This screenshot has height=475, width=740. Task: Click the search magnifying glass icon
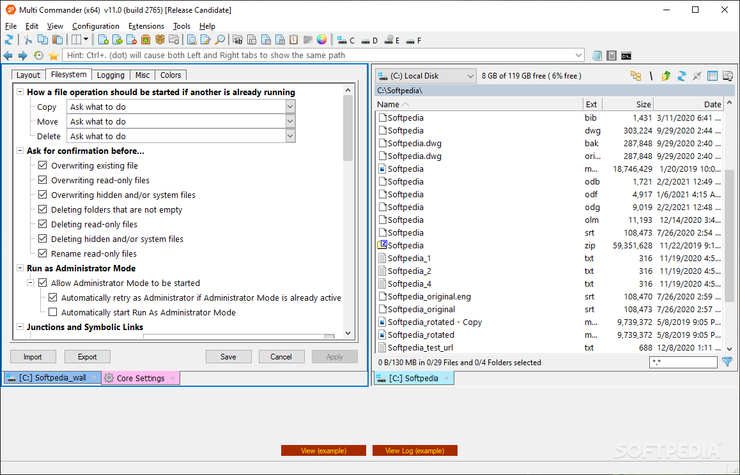[220, 40]
